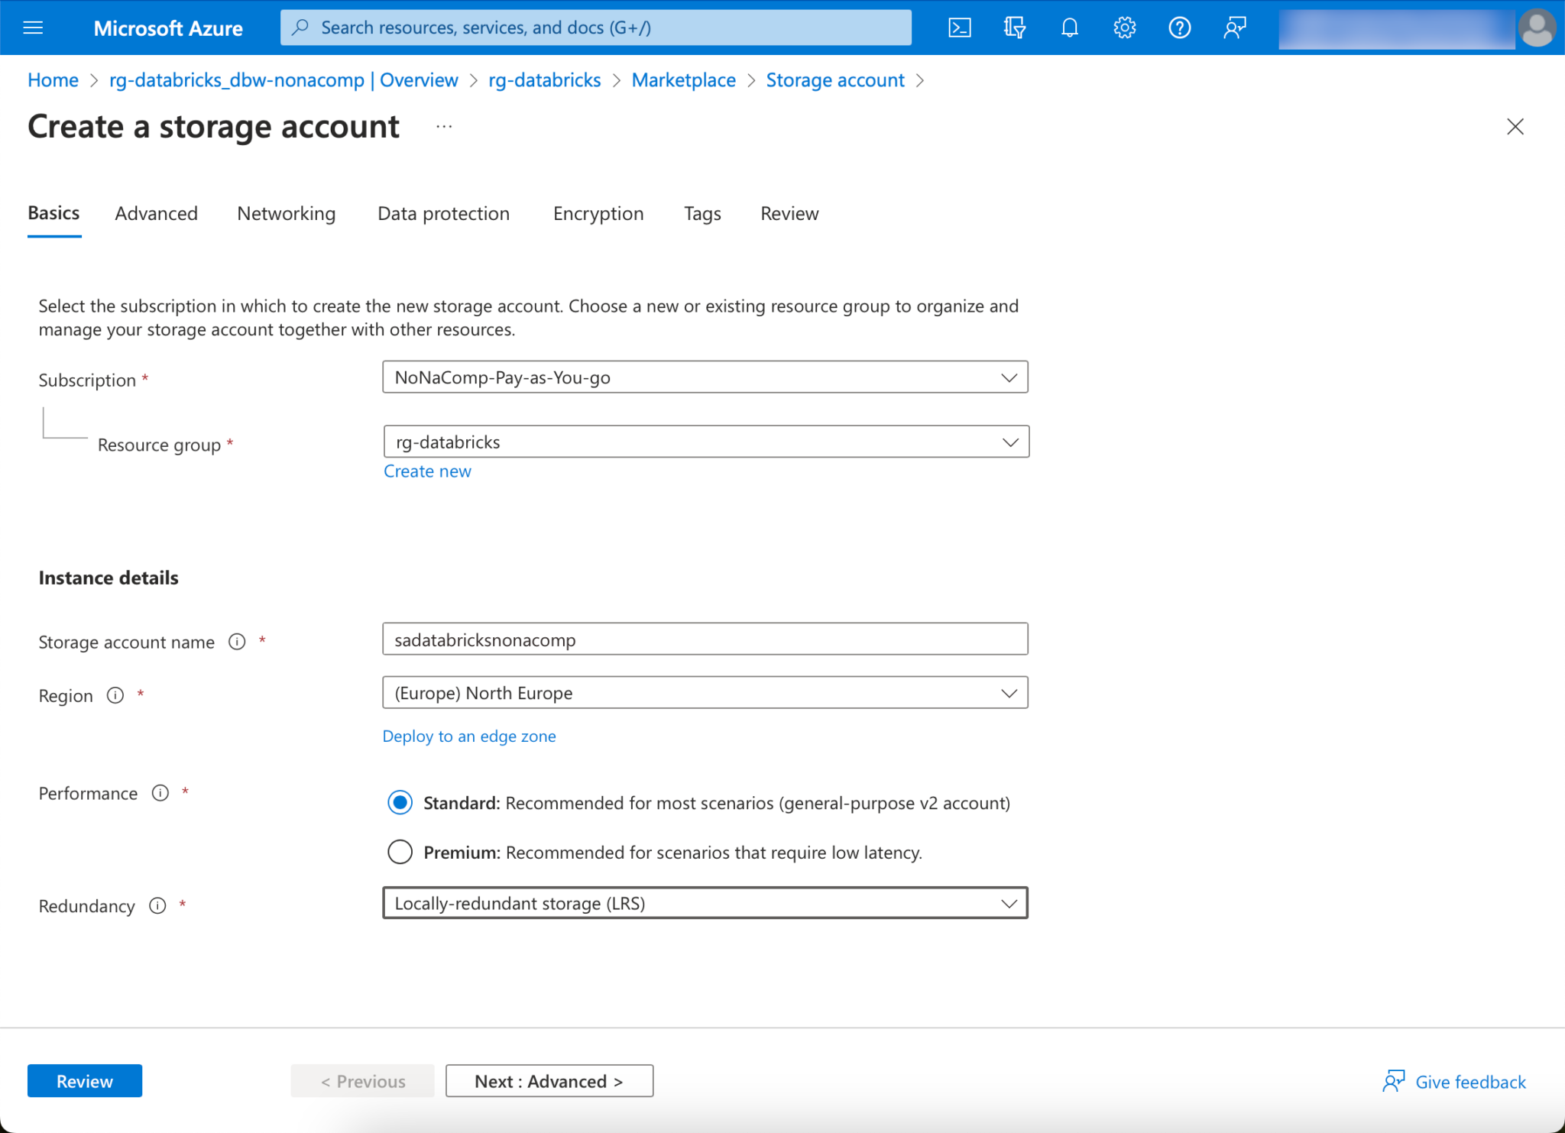1565x1133 pixels.
Task: Select the Standard performance option
Action: point(400,802)
